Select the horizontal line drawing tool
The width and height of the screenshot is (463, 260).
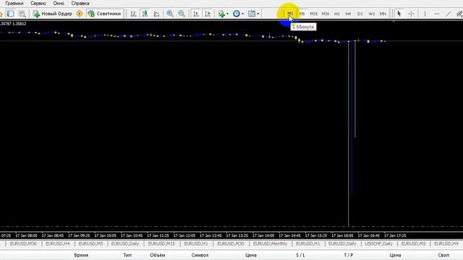coord(437,14)
